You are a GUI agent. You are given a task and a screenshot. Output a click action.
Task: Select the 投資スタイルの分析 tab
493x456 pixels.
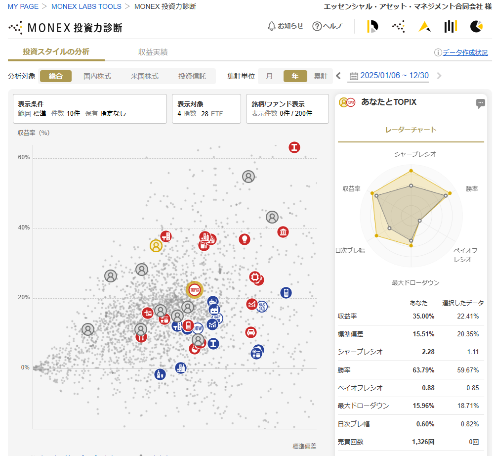pos(56,51)
